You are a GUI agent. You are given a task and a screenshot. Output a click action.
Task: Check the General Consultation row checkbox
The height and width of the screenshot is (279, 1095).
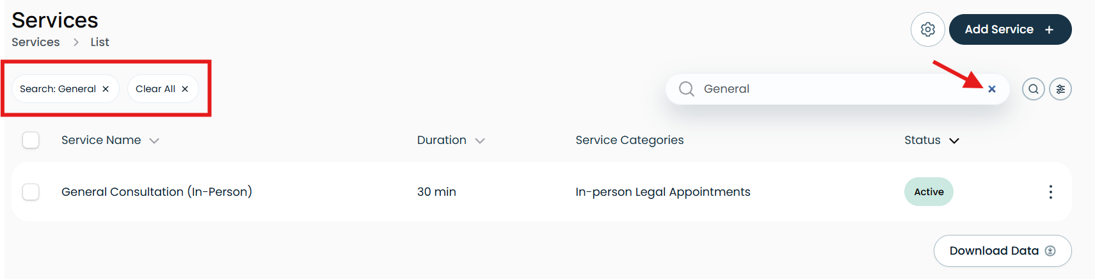coord(31,192)
